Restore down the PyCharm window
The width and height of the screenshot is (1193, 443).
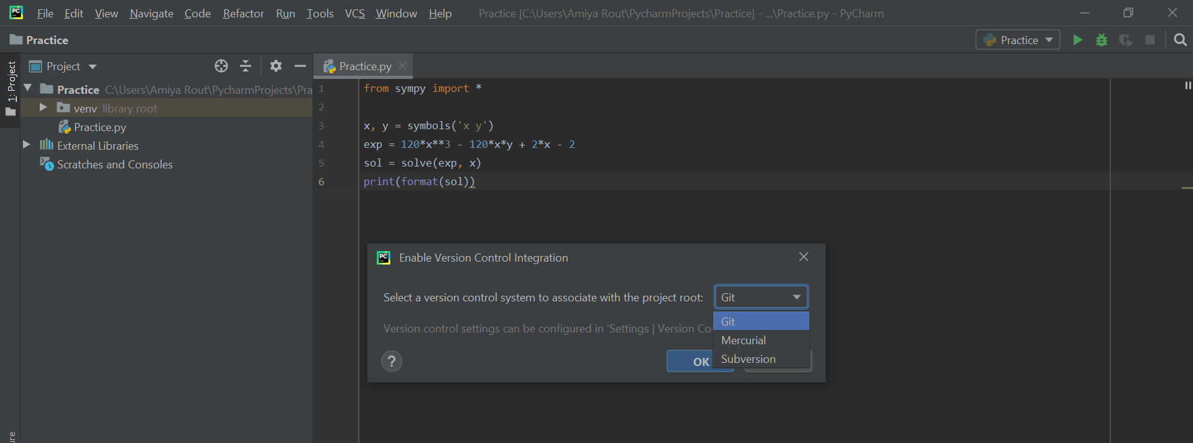click(x=1128, y=12)
